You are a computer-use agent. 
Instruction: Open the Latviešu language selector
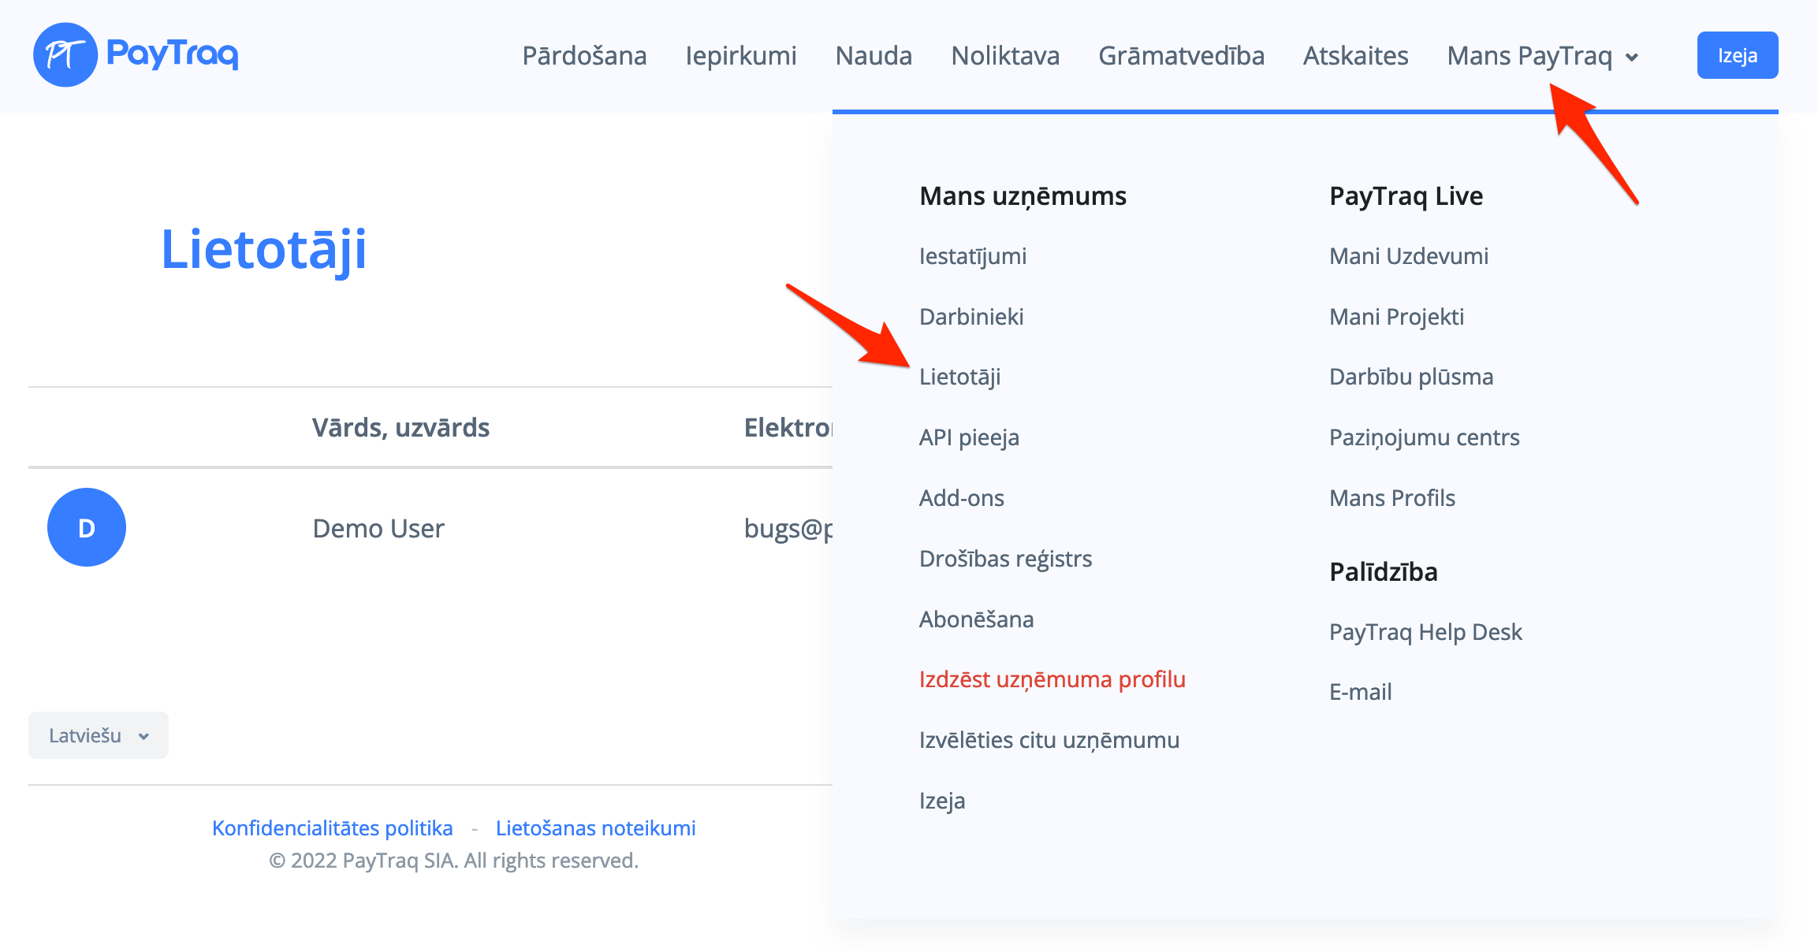tap(99, 735)
